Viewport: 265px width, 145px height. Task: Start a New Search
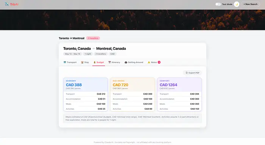[x=251, y=4]
